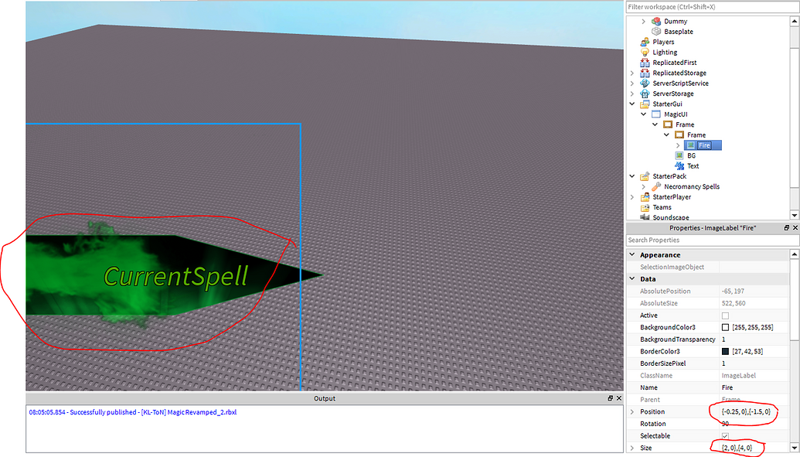800x457 pixels.
Task: Click the Properties scroll down arrow
Action: [795, 448]
